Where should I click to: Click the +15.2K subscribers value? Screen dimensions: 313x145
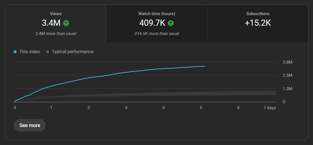click(258, 23)
